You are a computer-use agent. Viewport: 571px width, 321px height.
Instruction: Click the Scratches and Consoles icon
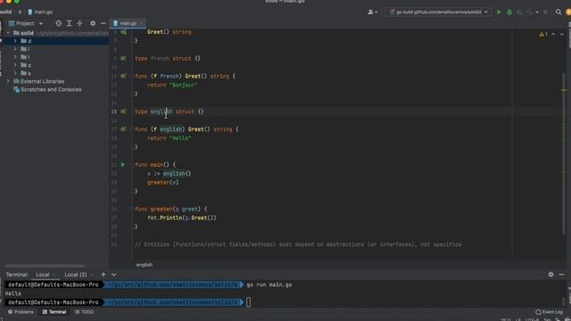click(x=16, y=89)
